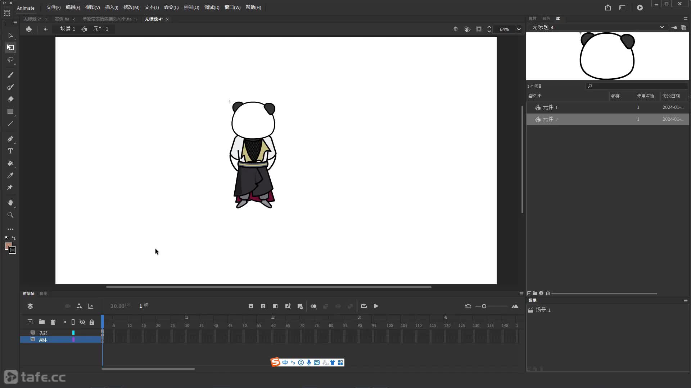The width and height of the screenshot is (691, 388).
Task: Select the Zoom magnifier tool
Action: click(x=10, y=215)
